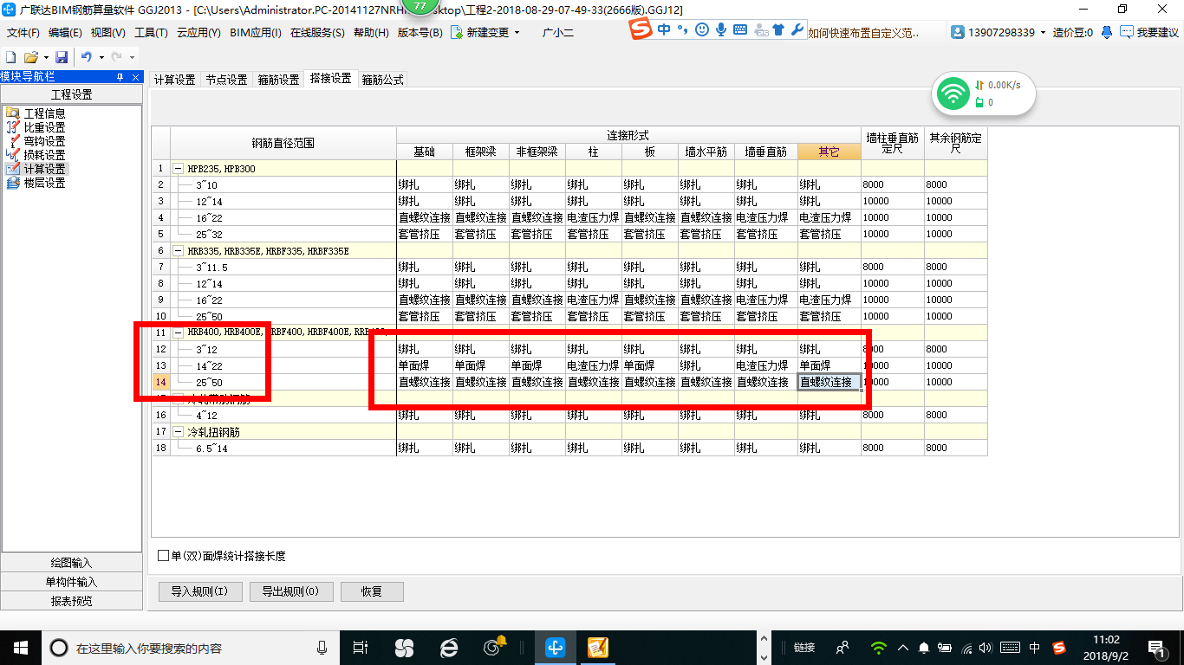Screen dimensions: 1184x665
Task: Click the Sogou input method S logo
Action: pos(641,29)
